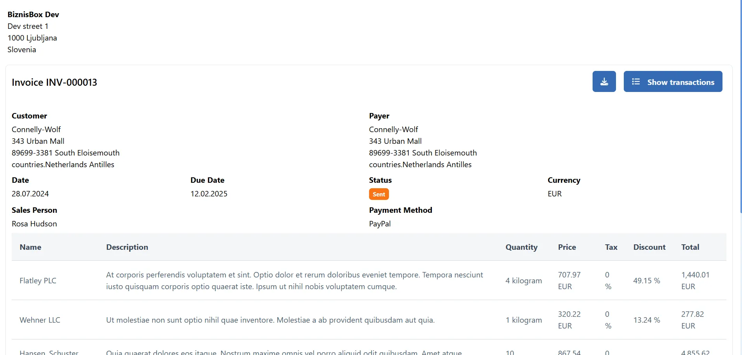This screenshot has height=355, width=742.
Task: Click the EUR currency value
Action: pos(554,194)
